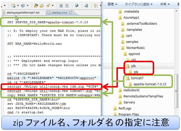The image size is (181, 131).
Task: Select the RemoteSystemsTempFiles folder
Action: click(143, 96)
